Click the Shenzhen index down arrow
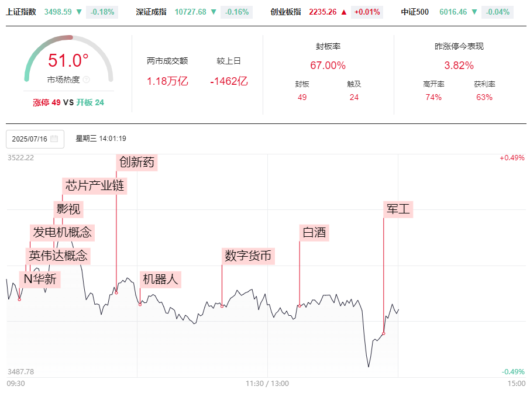 pos(214,12)
